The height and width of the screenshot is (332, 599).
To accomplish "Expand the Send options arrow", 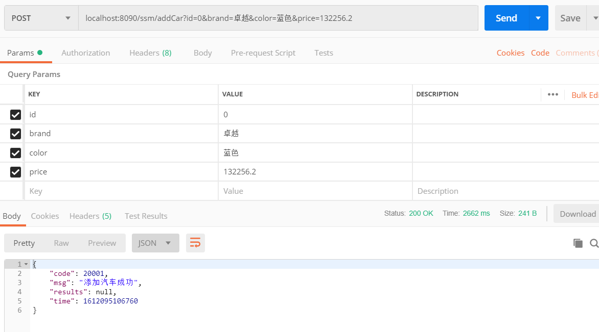I will point(538,18).
